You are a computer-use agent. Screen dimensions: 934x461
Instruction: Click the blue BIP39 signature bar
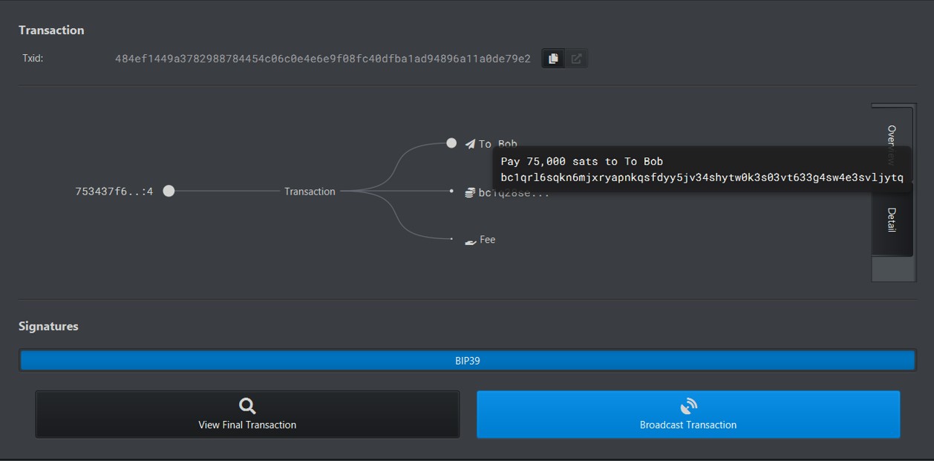[468, 361]
